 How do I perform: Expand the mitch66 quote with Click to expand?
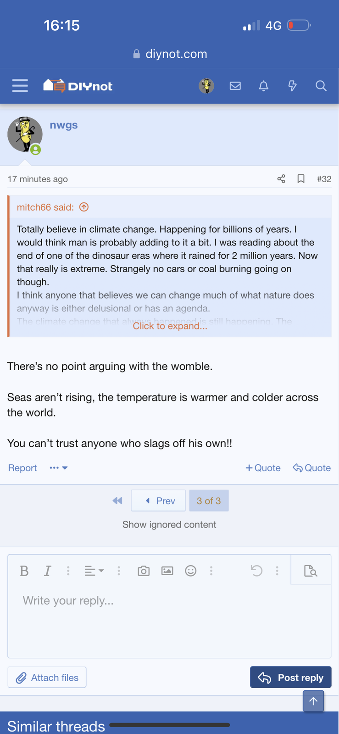[170, 326]
